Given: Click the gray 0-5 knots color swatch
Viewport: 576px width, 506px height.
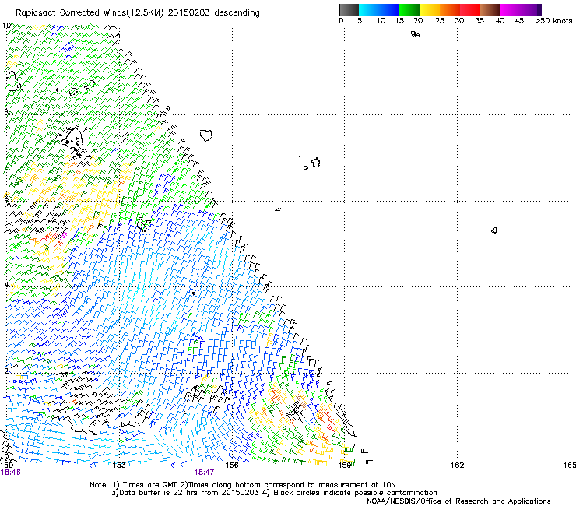Looking at the screenshot, I should click(349, 9).
